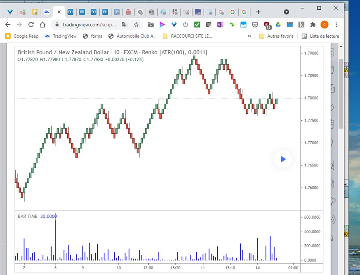Click the tradingview.com address bar
The width and height of the screenshot is (360, 275).
coord(89,25)
